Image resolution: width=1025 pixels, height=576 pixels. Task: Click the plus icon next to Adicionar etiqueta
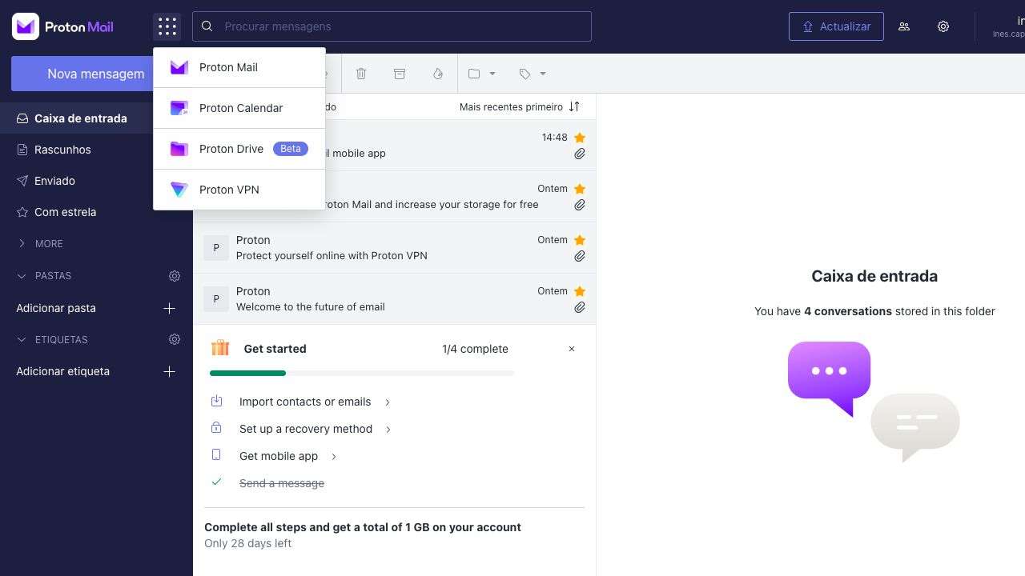pyautogui.click(x=169, y=371)
